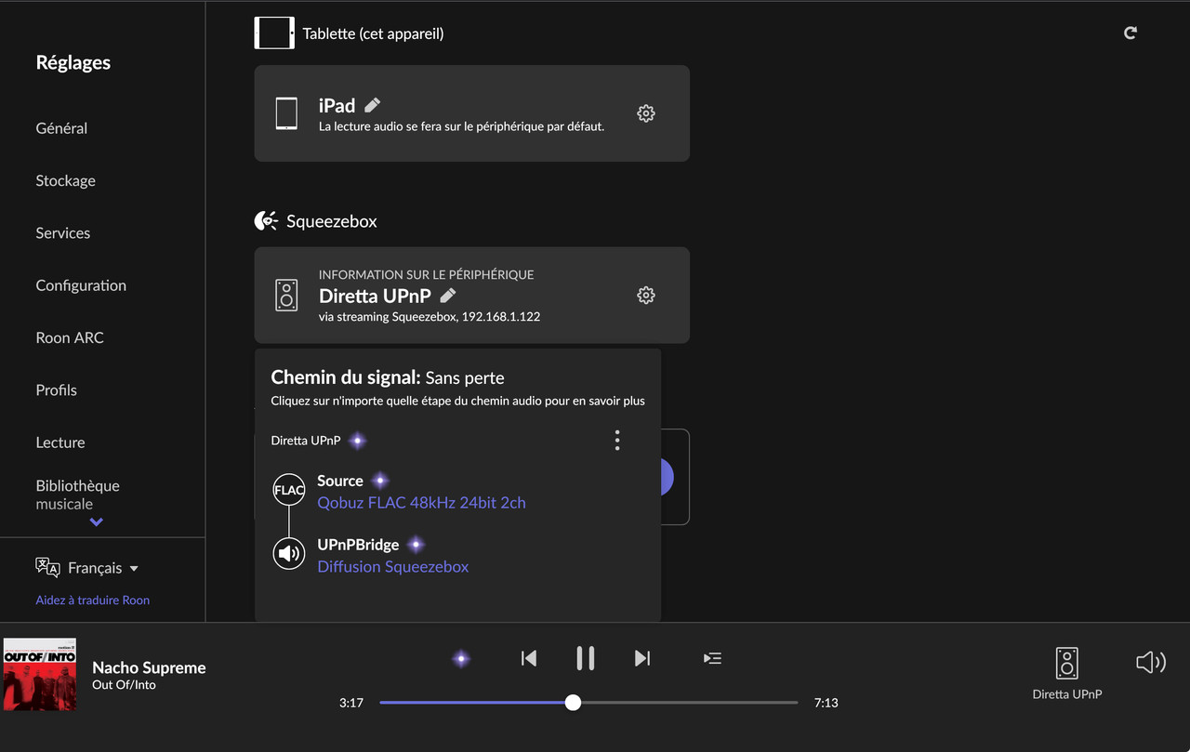Skip to next track

pos(641,658)
